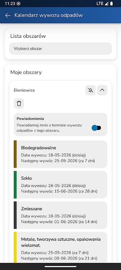Image resolution: width=121 pixels, height=270 pixels.
Task: Delete Bieniowice area with trash icon
Action: [x=19, y=104]
